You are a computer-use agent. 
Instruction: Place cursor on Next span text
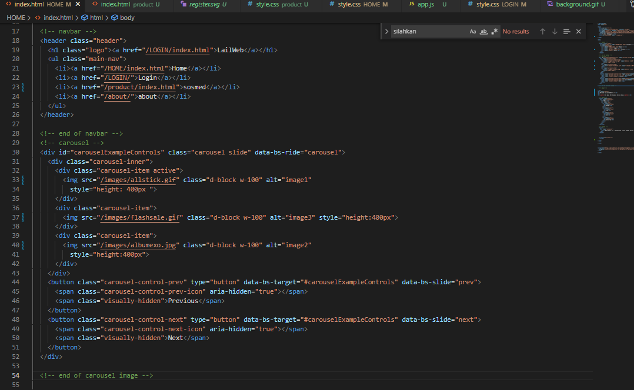[x=175, y=338]
